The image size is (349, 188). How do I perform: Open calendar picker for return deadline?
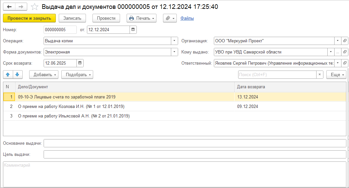pos(80,63)
